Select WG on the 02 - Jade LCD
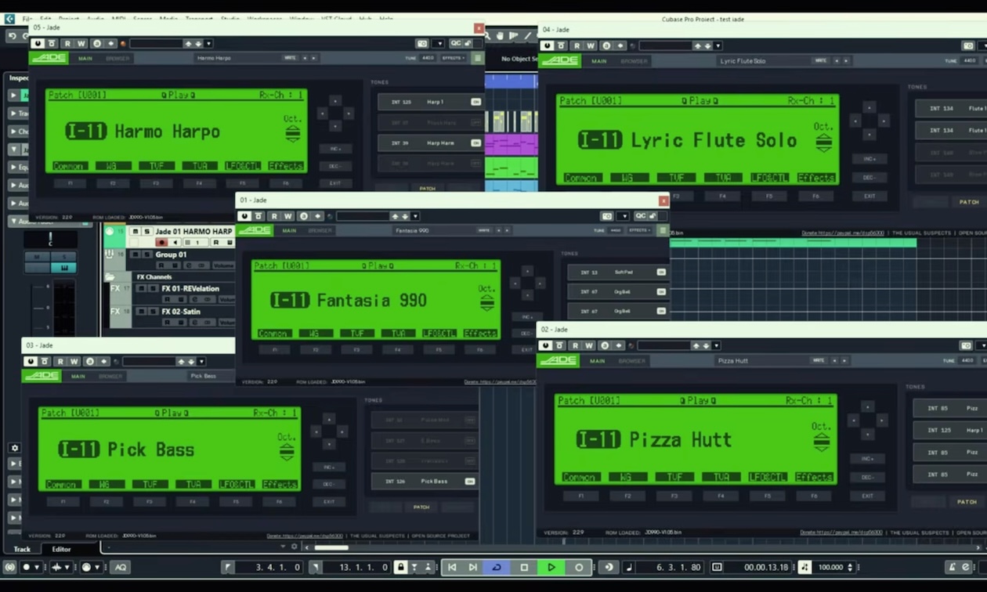Viewport: 987px width, 592px height. tap(627, 477)
